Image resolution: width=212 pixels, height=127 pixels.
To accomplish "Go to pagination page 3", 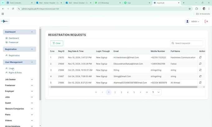I will (x=121, y=92).
